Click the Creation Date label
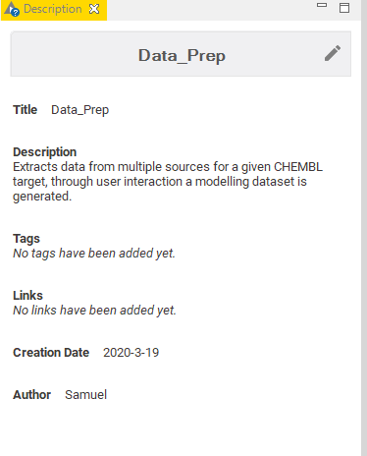This screenshot has height=456, width=367. click(51, 353)
